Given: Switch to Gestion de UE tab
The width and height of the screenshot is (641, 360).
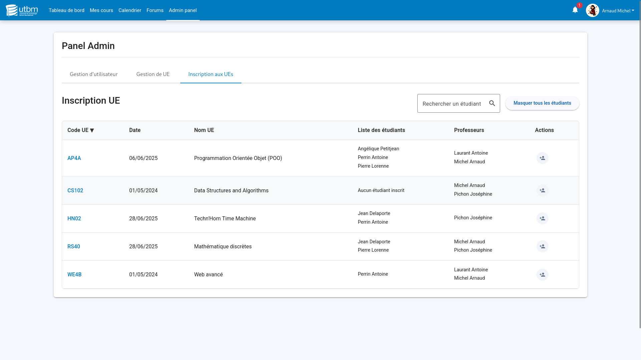Looking at the screenshot, I should tap(153, 74).
